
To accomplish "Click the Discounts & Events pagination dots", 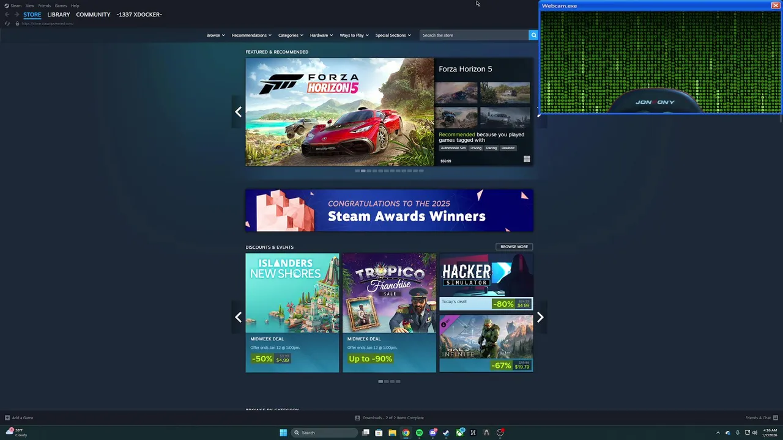I will click(389, 381).
